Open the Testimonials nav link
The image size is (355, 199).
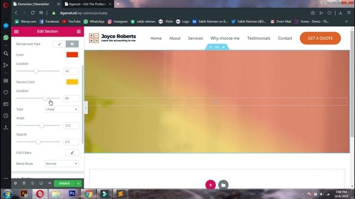[x=259, y=38]
